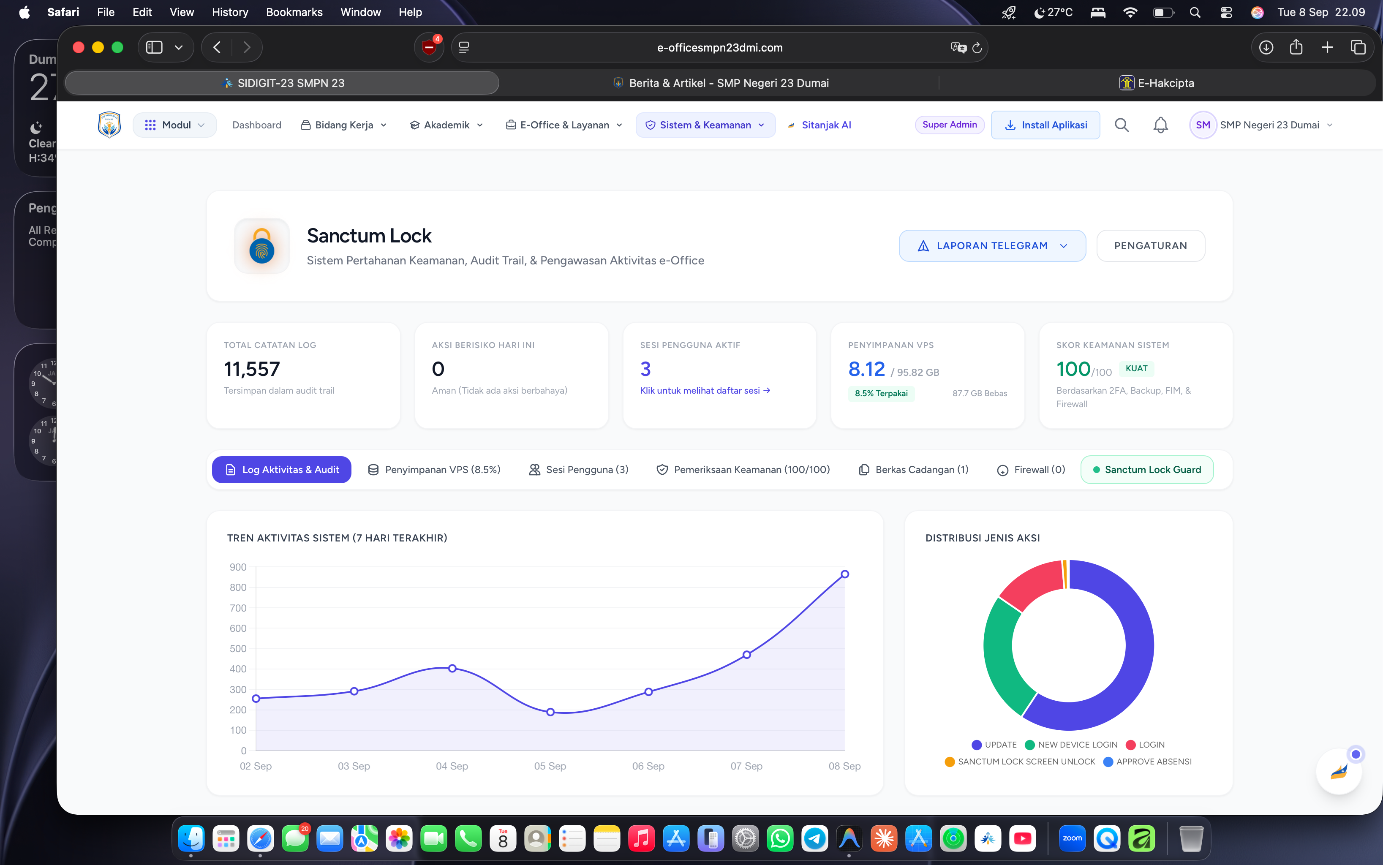Select the Log Aktivitas & Audit tab
1383x865 pixels.
coord(281,469)
